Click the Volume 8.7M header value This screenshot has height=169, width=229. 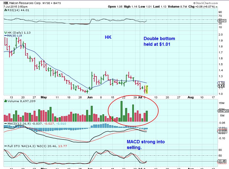(177, 6)
